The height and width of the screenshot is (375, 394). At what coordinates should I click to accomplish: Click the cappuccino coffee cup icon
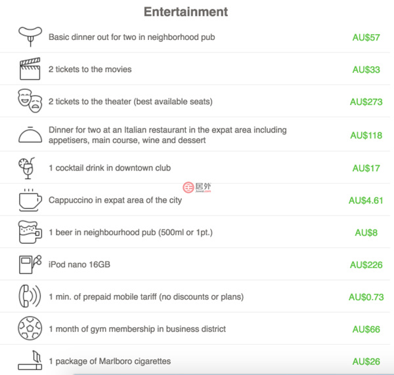pyautogui.click(x=30, y=199)
